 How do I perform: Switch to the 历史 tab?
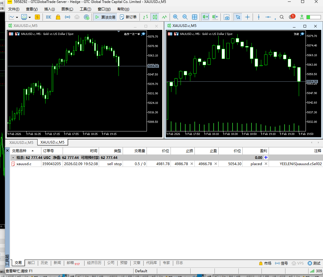coord(44,263)
